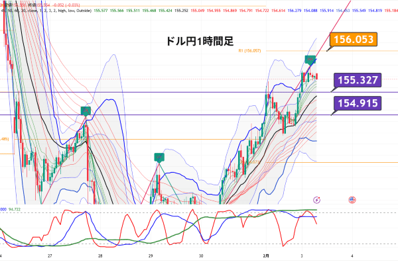This screenshot has width=398, height=270.
Task: Select the purple 155.327 price callout
Action: (358, 80)
